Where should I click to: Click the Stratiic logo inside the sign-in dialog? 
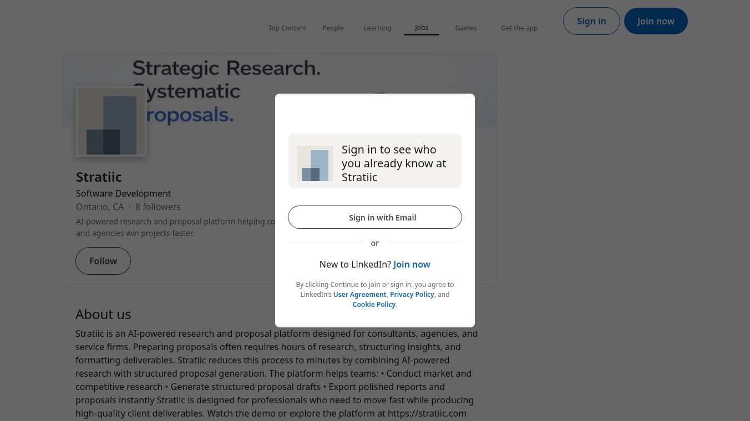click(x=315, y=163)
